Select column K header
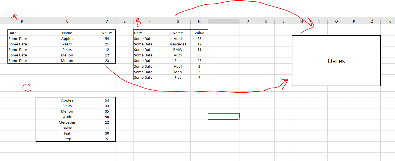Image resolution: width=395 pixels, height=161 pixels. 266,21
